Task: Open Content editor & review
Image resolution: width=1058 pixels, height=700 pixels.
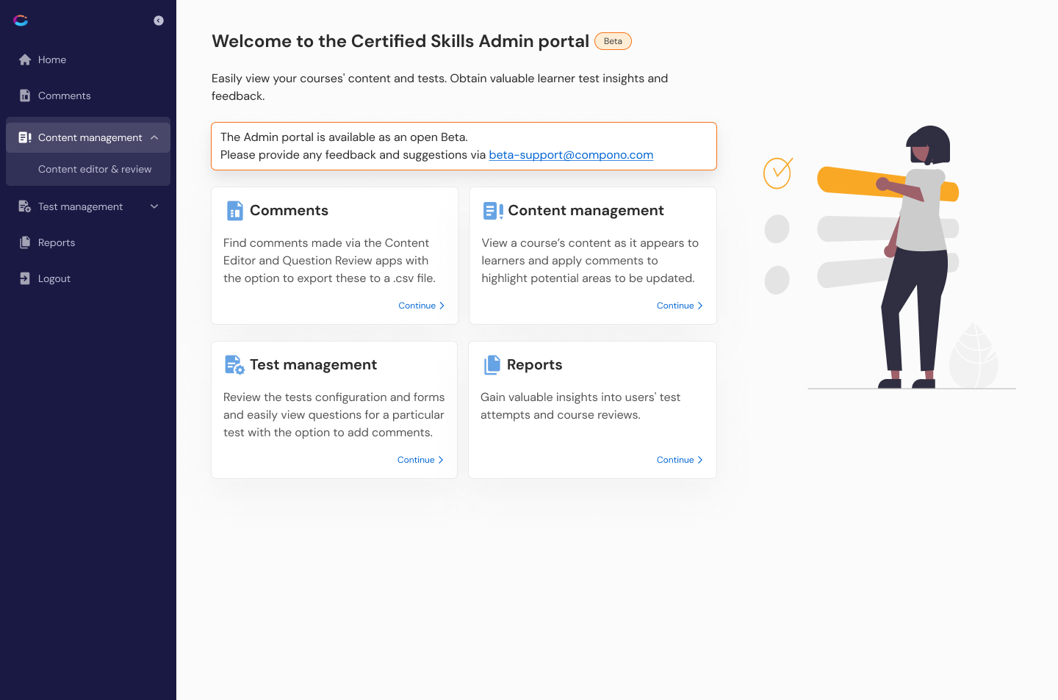Action: pos(95,169)
